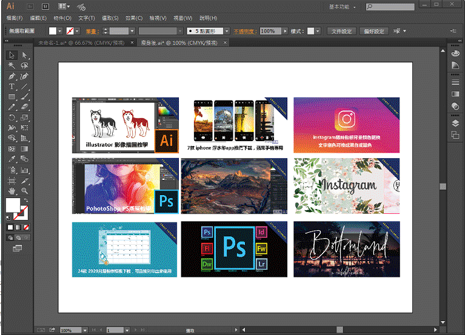Enable Draw Behind mode
The width and height of the screenshot is (465, 335).
tap(18, 237)
